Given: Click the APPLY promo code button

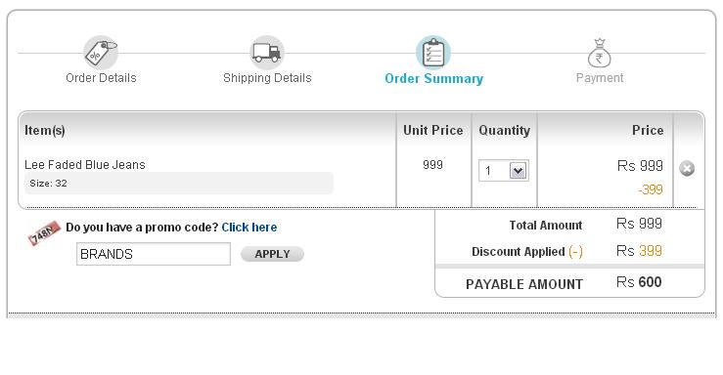Looking at the screenshot, I should tap(272, 254).
